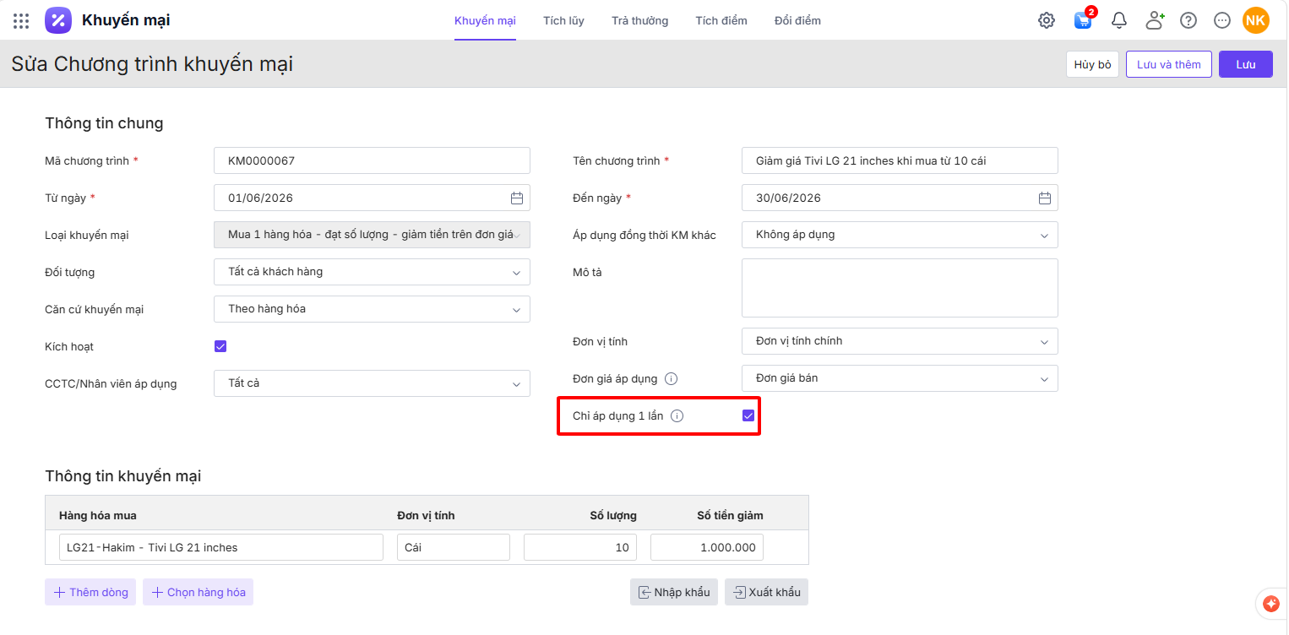This screenshot has width=1289, height=635.
Task: Click the Số lượng field showing 10
Action: click(x=580, y=547)
